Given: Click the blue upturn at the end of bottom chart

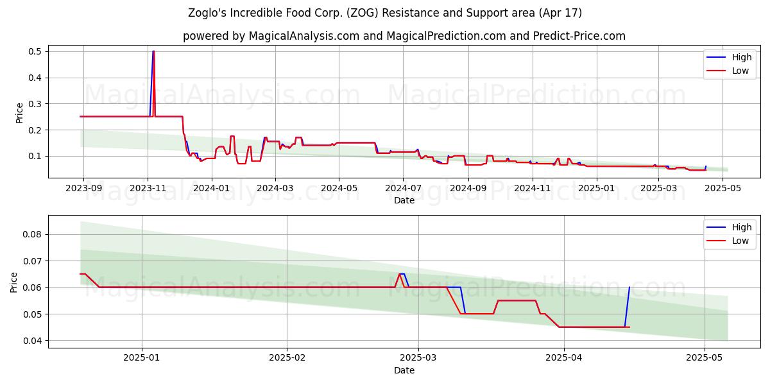Looking at the screenshot, I should (627, 307).
